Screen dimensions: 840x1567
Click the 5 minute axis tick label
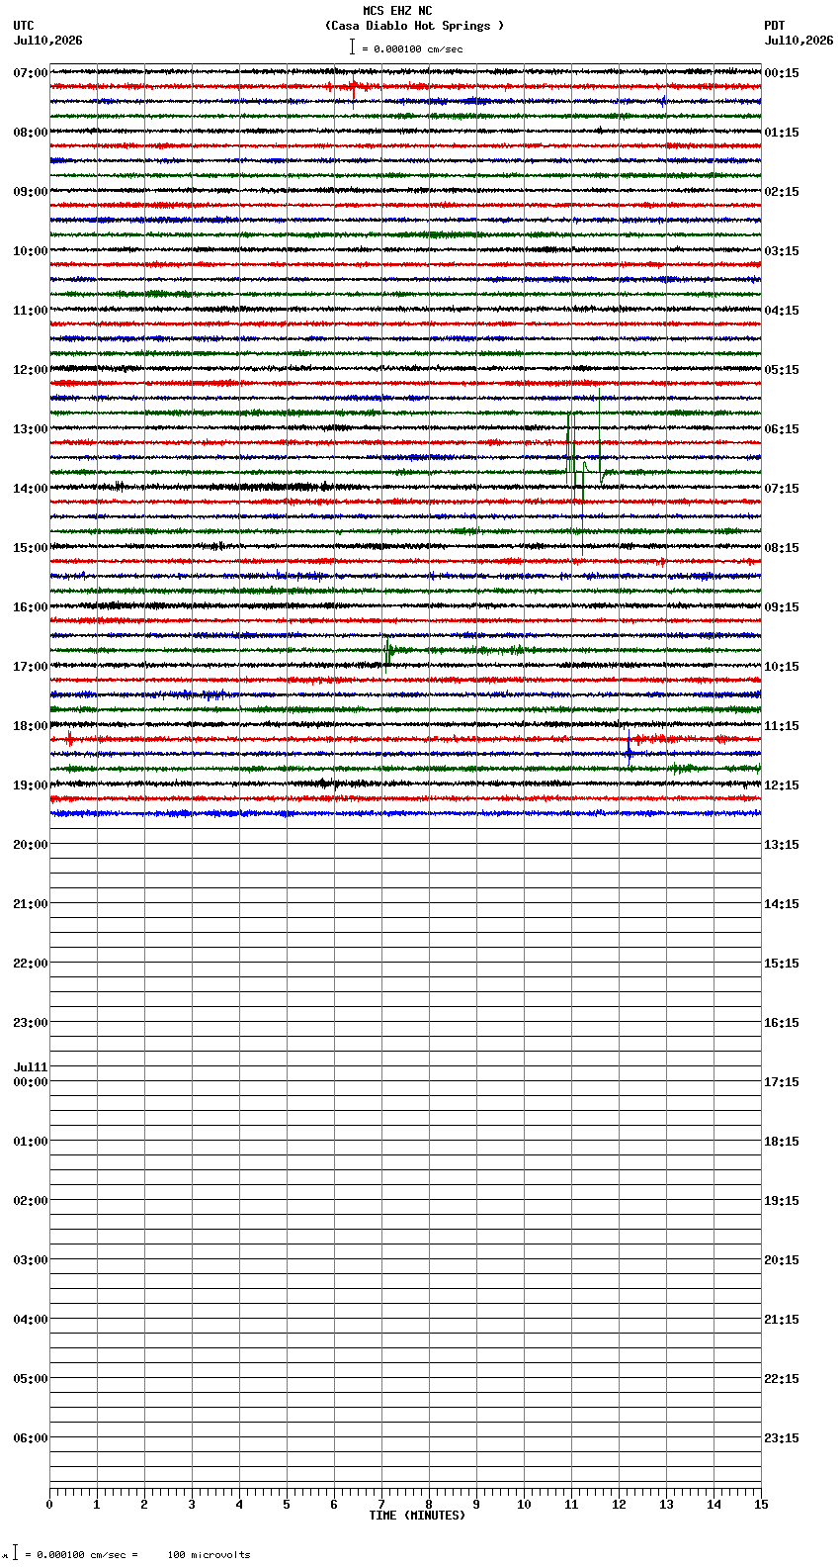click(287, 1505)
